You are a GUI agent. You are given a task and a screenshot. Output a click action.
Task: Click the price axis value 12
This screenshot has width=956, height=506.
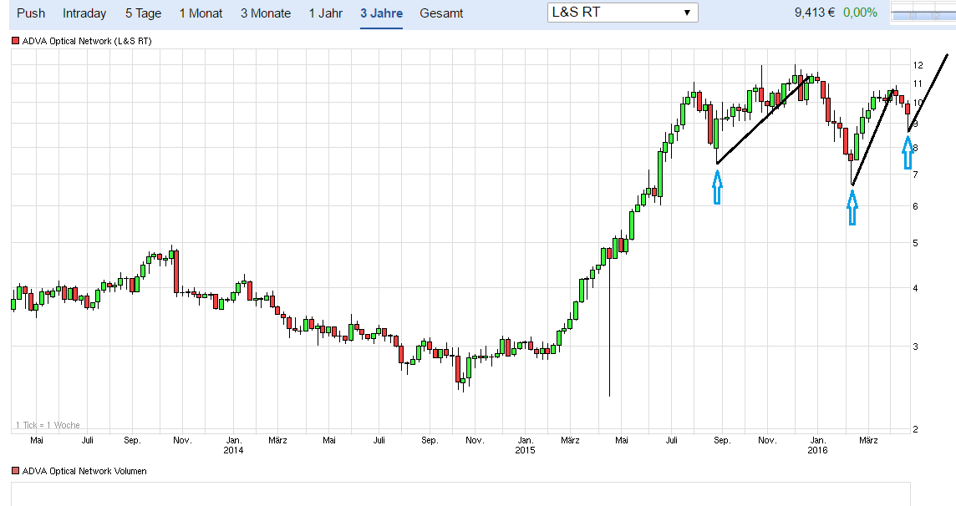coord(918,65)
